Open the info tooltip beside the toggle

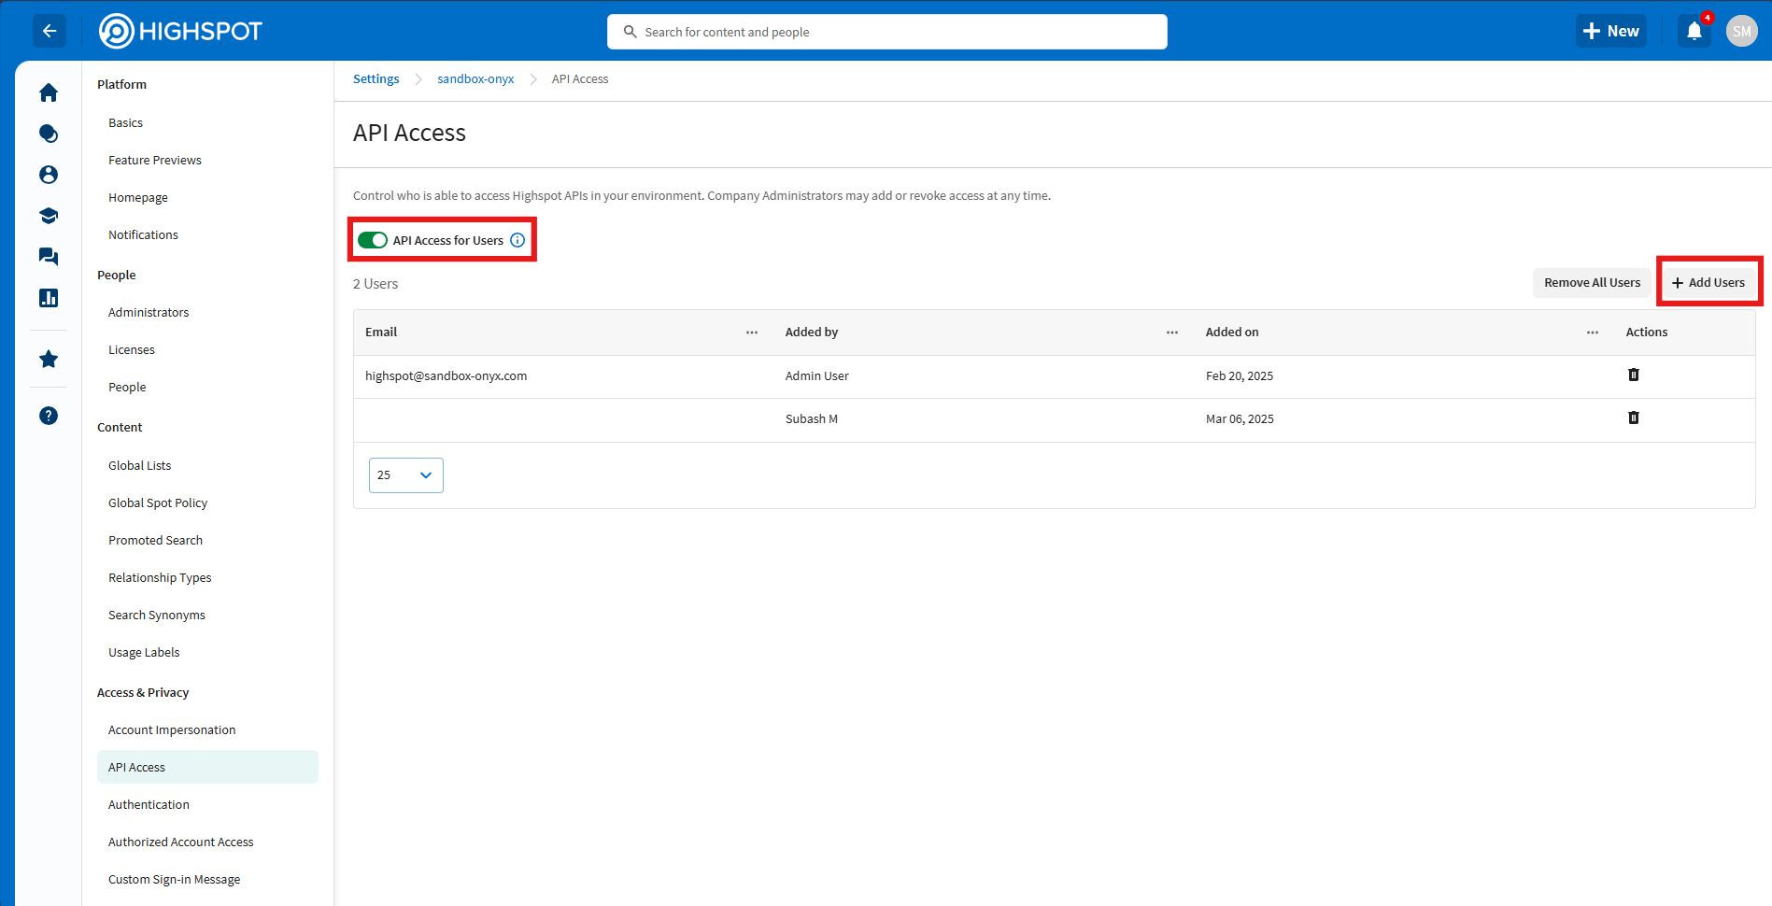coord(517,240)
